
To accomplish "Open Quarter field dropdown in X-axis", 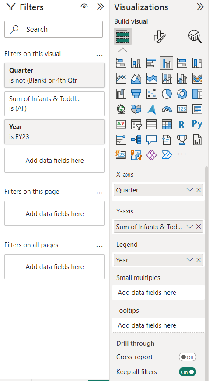I will [x=190, y=190].
